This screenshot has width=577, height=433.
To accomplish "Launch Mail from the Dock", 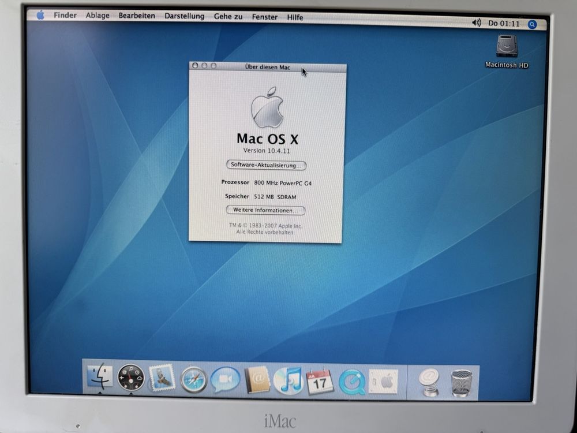I will 162,378.
